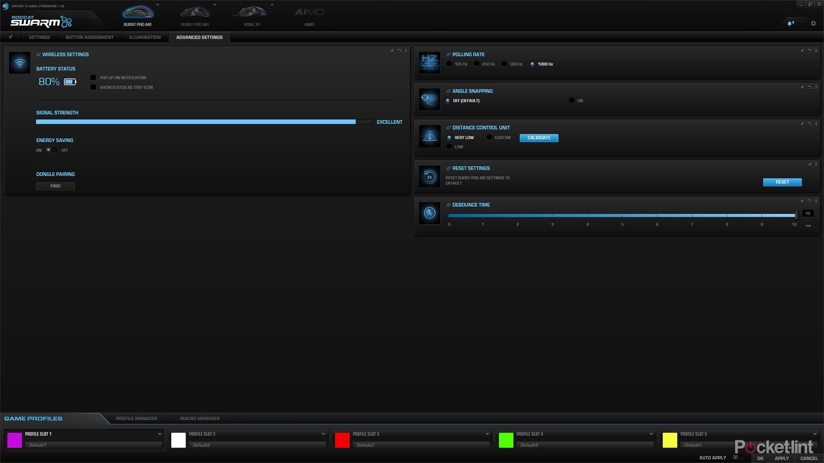Click the Wi-Fi wireless settings icon
Image resolution: width=824 pixels, height=463 pixels.
(x=19, y=63)
